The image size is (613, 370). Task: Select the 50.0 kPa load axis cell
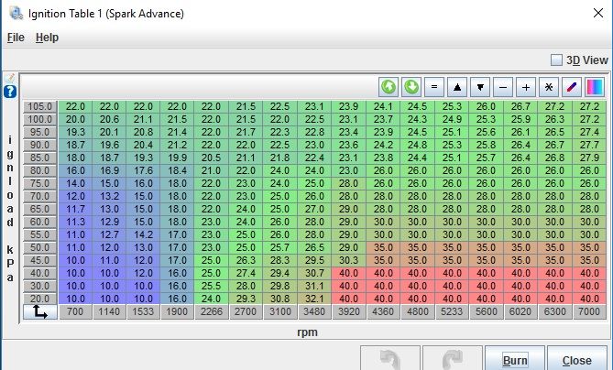point(40,247)
